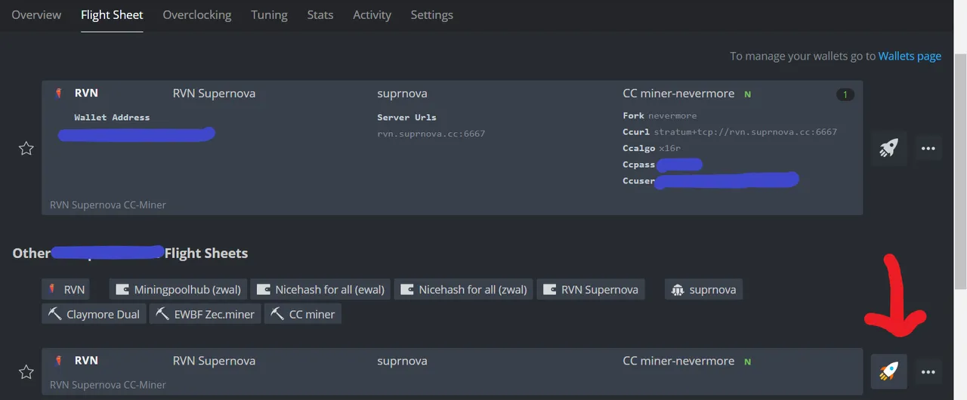Filter by the RVN coin tag
Image resolution: width=967 pixels, height=400 pixels.
click(x=66, y=290)
